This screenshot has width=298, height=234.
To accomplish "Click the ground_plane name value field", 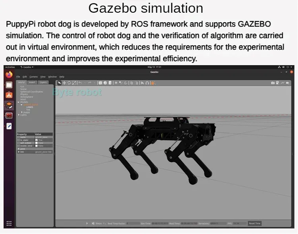I will (x=44, y=137).
